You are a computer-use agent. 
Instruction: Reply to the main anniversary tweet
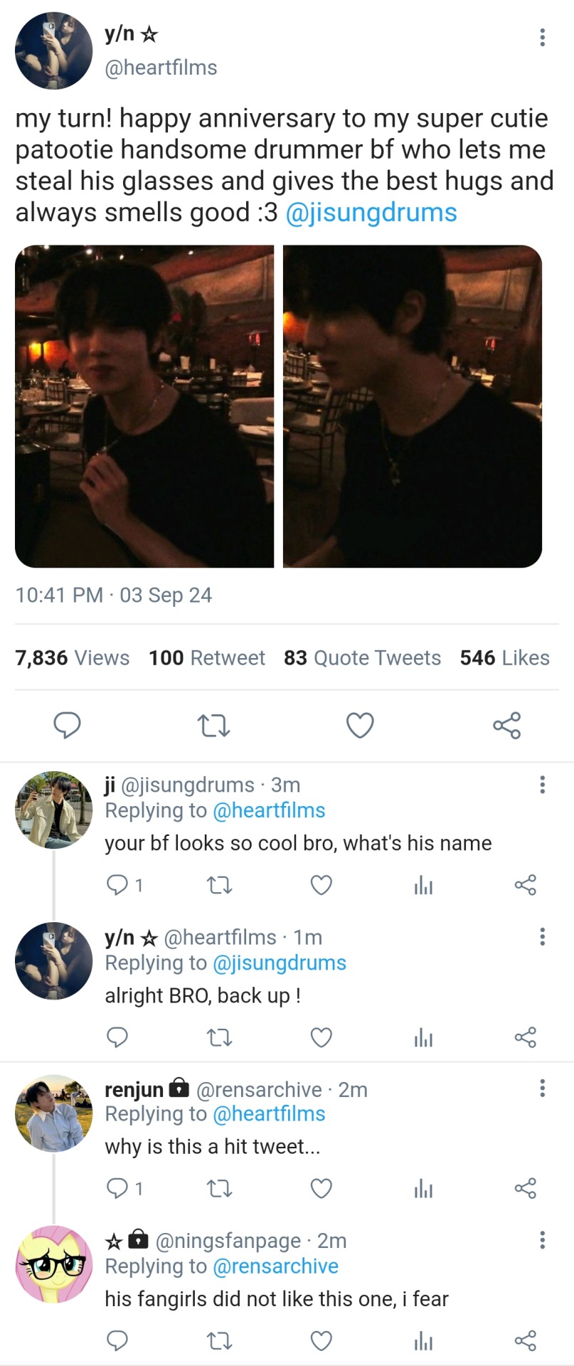click(x=68, y=725)
